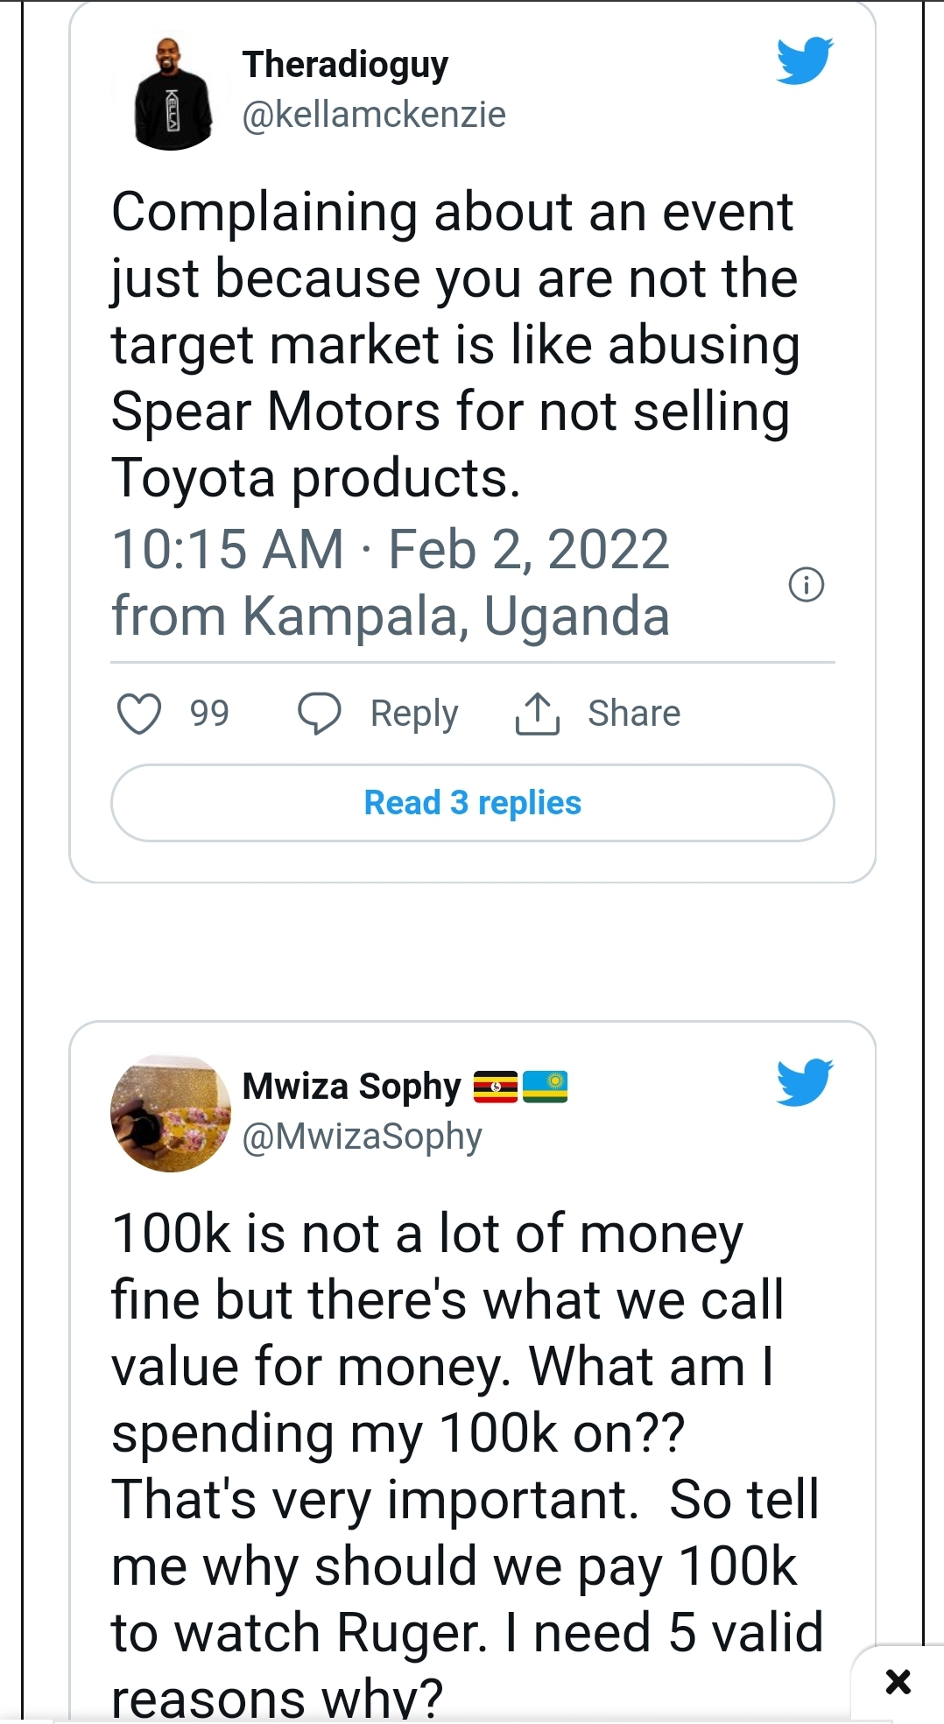Screen dimensions: 944x1724
Task: Click the speech bubble reply icon
Action: 320,714
